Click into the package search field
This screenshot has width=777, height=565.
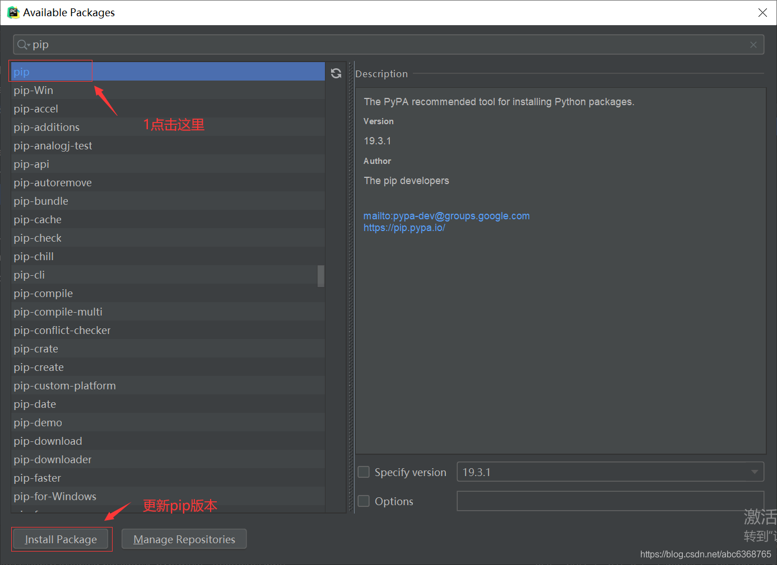pyautogui.click(x=387, y=45)
